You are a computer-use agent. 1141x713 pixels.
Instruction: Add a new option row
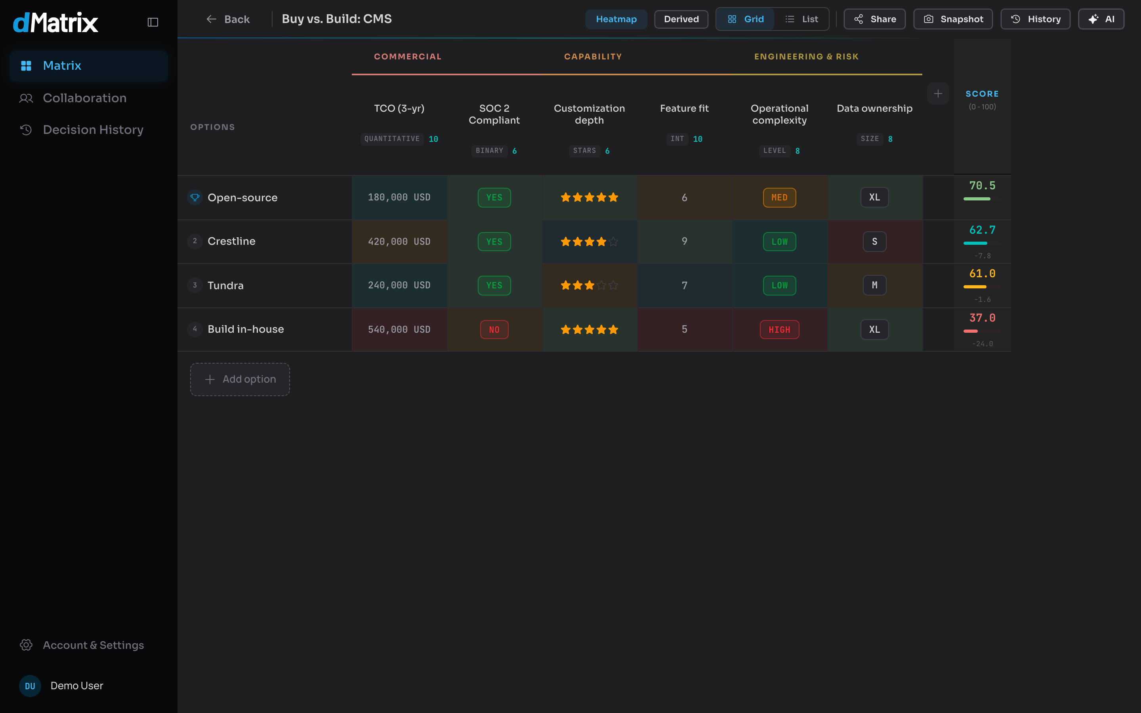tap(240, 379)
